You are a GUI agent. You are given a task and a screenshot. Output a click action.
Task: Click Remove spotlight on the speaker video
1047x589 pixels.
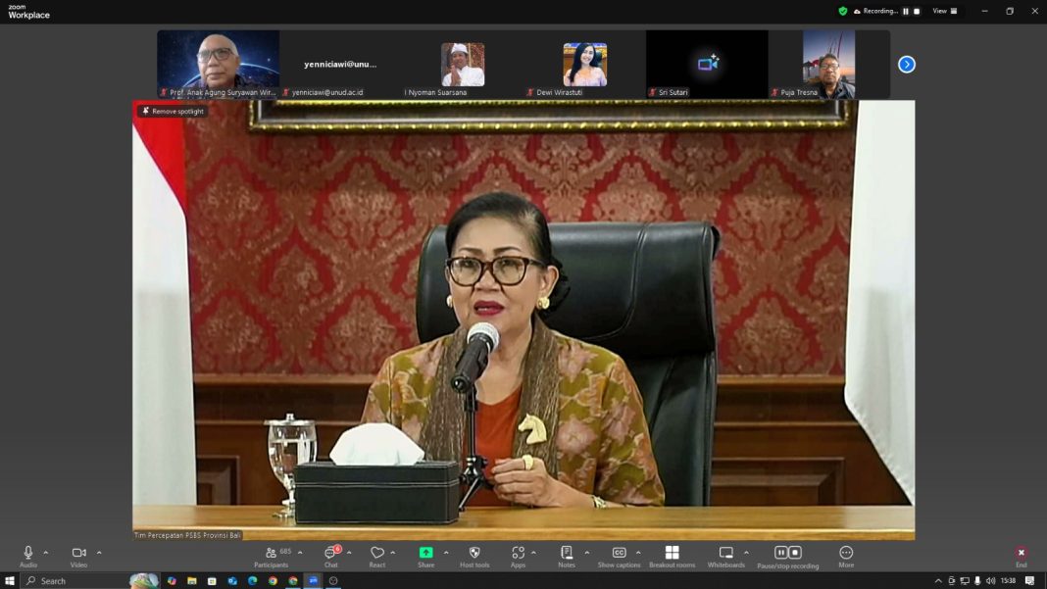[x=172, y=111]
